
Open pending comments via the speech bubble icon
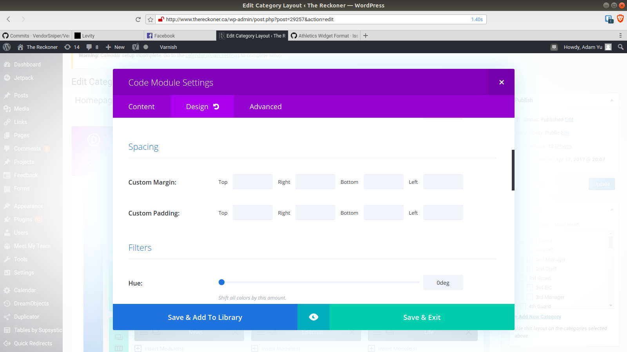click(91, 47)
